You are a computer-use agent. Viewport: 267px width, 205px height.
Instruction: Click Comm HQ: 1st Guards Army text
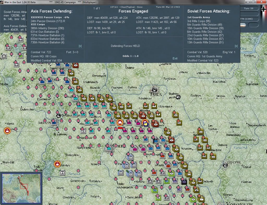tap(205, 56)
